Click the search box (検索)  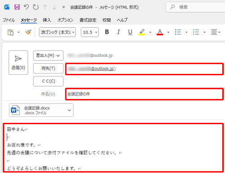(x=195, y=7)
